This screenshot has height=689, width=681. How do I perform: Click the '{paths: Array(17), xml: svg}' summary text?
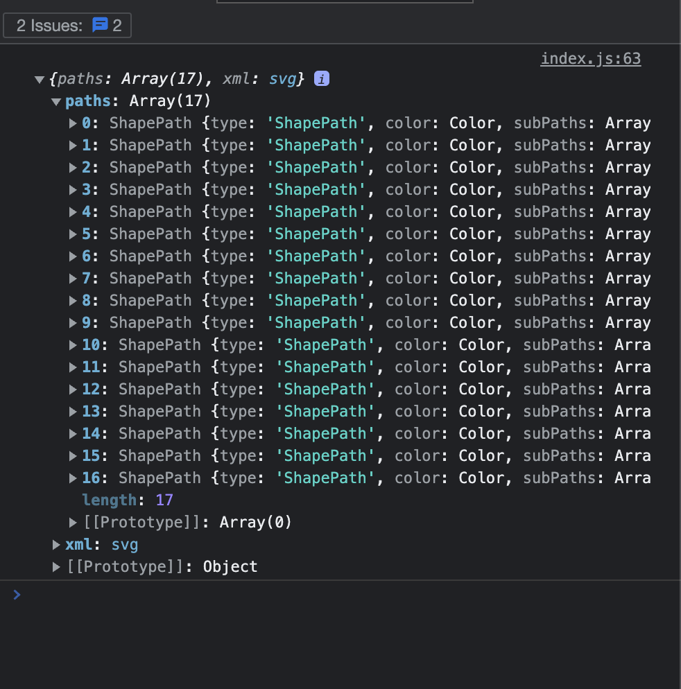point(176,79)
